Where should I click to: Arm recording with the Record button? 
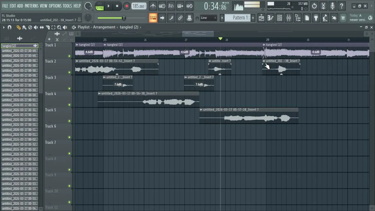(127, 6)
